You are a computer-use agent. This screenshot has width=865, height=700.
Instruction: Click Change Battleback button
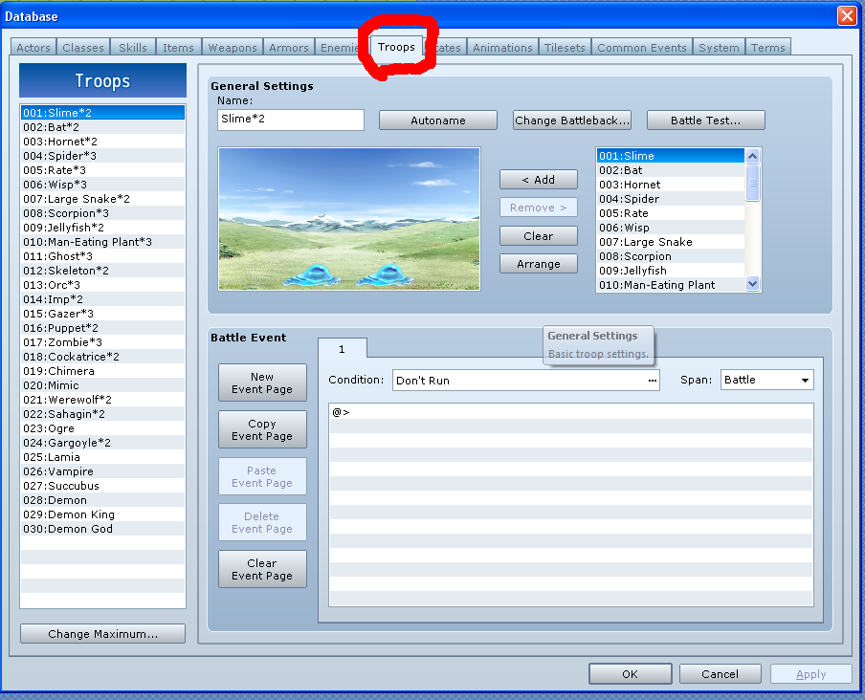(572, 120)
